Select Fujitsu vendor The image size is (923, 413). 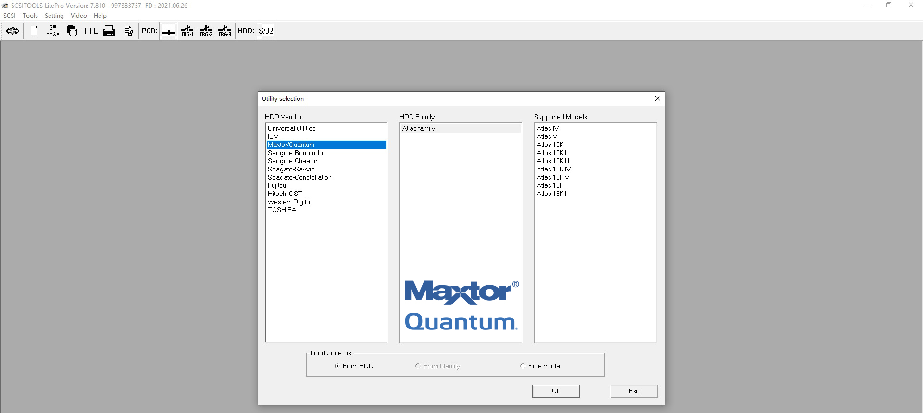tap(326, 185)
